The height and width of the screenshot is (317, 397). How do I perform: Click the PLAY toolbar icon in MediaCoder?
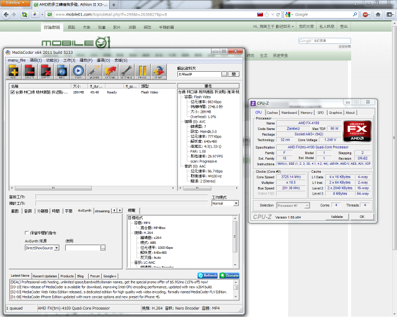(x=78, y=72)
